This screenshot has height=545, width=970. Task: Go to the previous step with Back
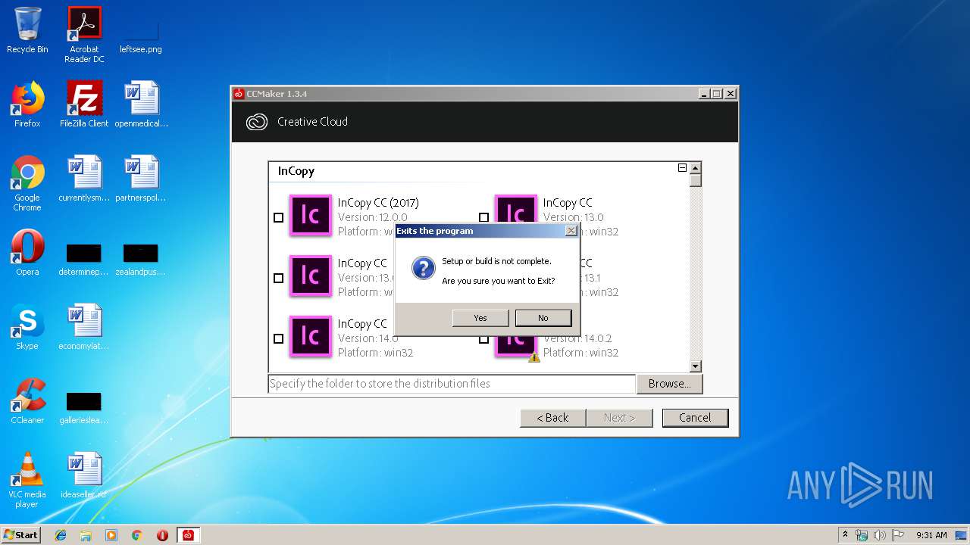(x=552, y=418)
